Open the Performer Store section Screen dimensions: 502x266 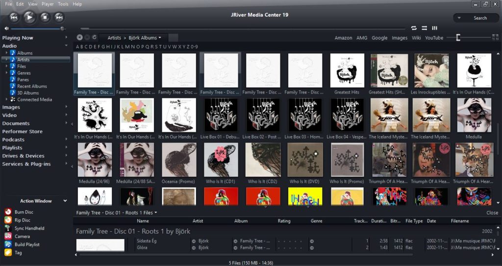(x=22, y=131)
